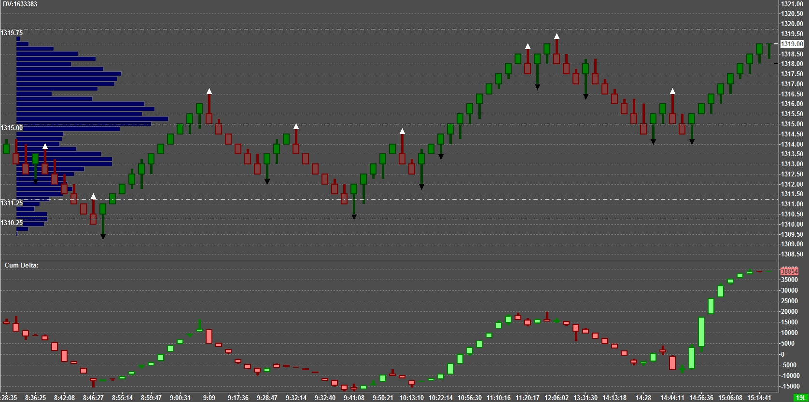This screenshot has width=809, height=402.
Task: Click 1320.50 on the price axis
Action: [x=792, y=13]
